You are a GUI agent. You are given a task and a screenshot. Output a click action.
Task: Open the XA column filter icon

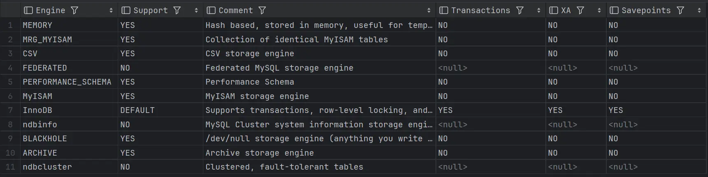pyautogui.click(x=580, y=11)
